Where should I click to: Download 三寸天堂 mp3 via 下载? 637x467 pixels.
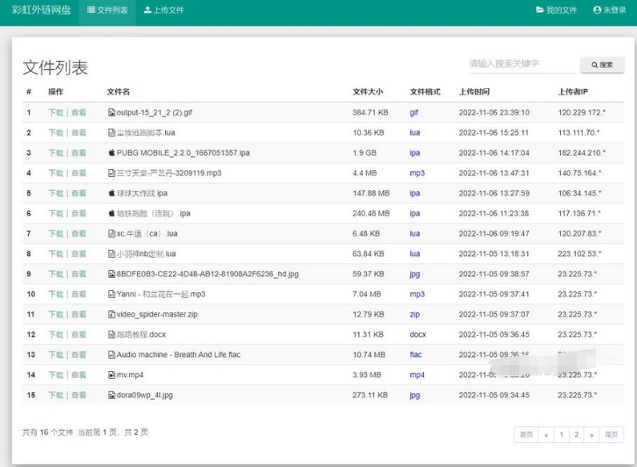(x=55, y=173)
